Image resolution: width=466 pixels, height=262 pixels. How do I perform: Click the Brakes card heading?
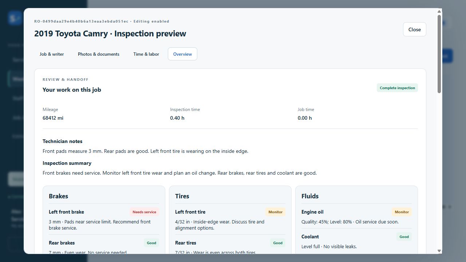tap(58, 196)
